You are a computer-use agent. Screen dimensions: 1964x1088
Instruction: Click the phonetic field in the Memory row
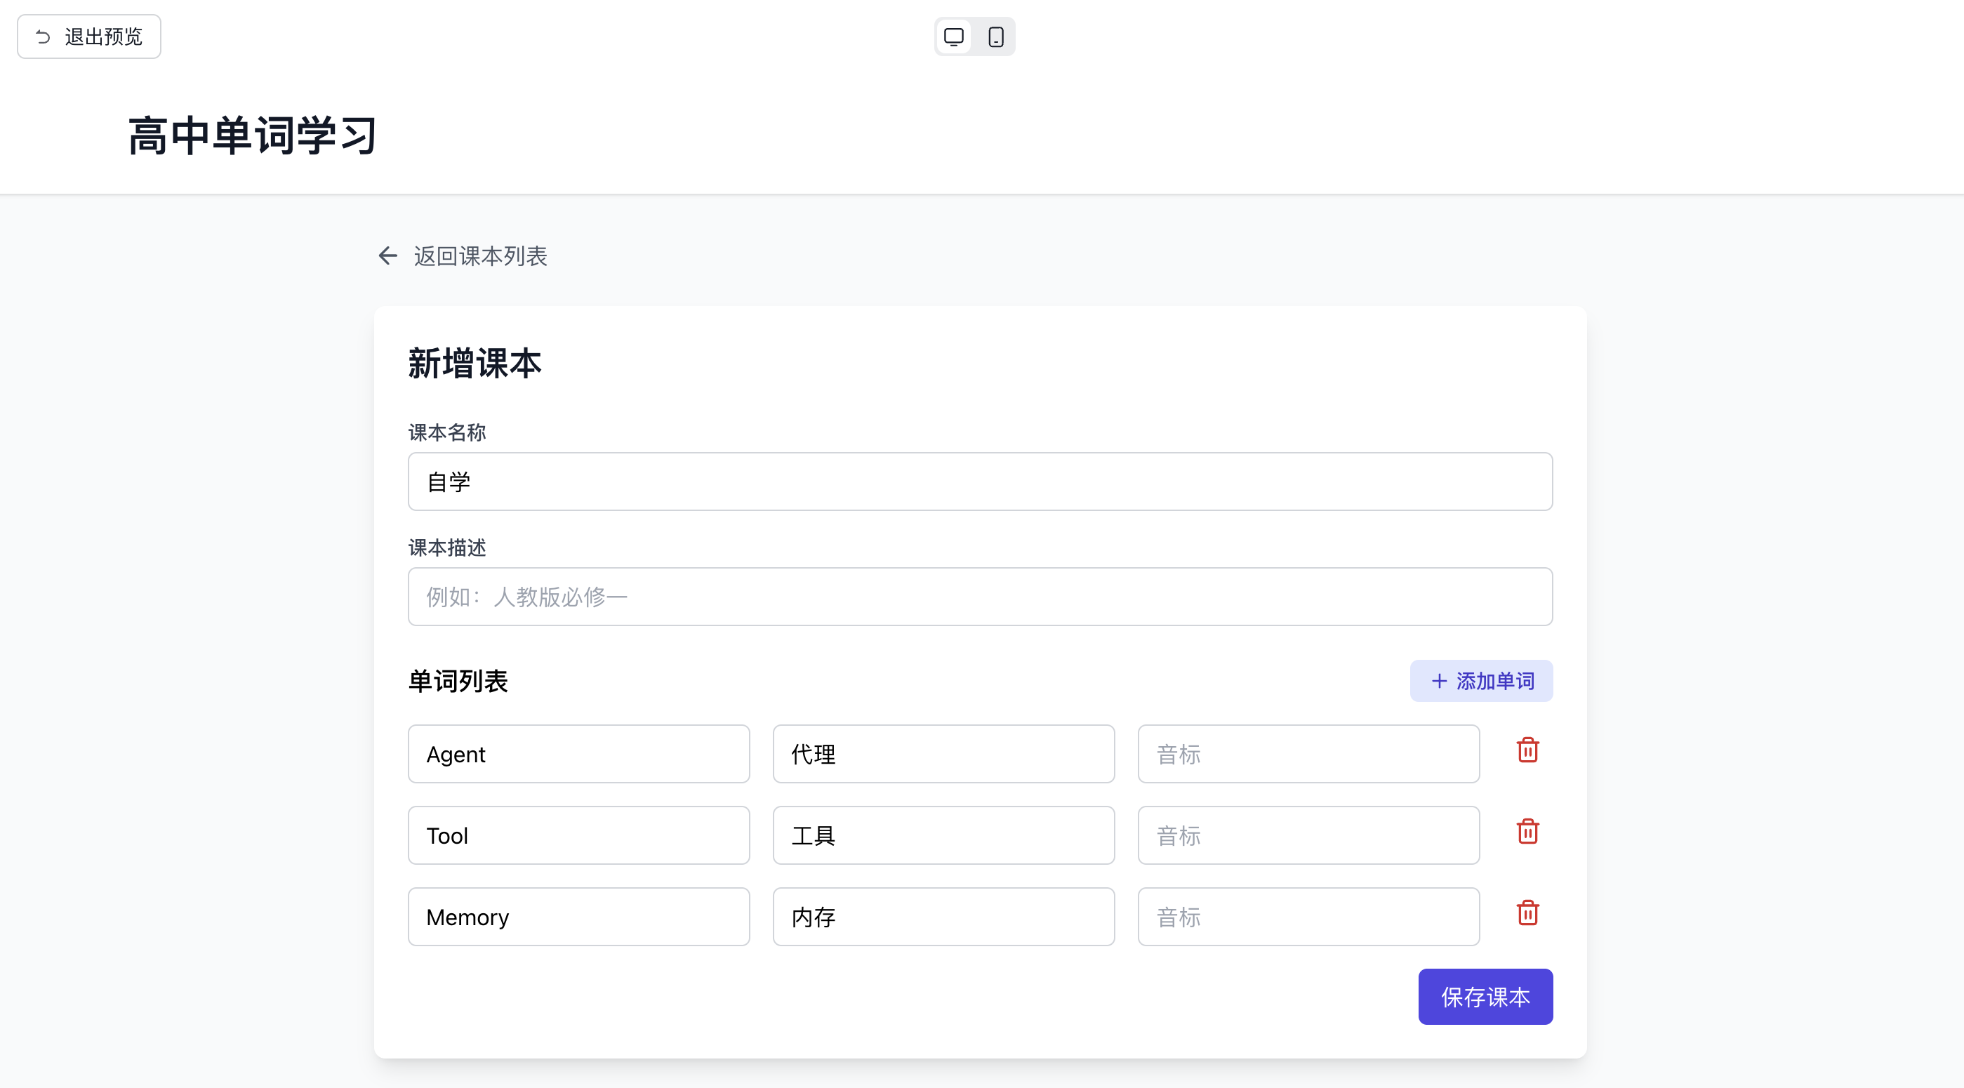pyautogui.click(x=1308, y=917)
